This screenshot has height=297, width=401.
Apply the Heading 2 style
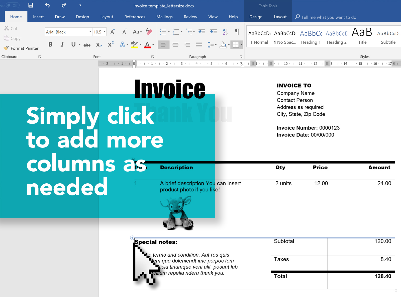coord(337,37)
